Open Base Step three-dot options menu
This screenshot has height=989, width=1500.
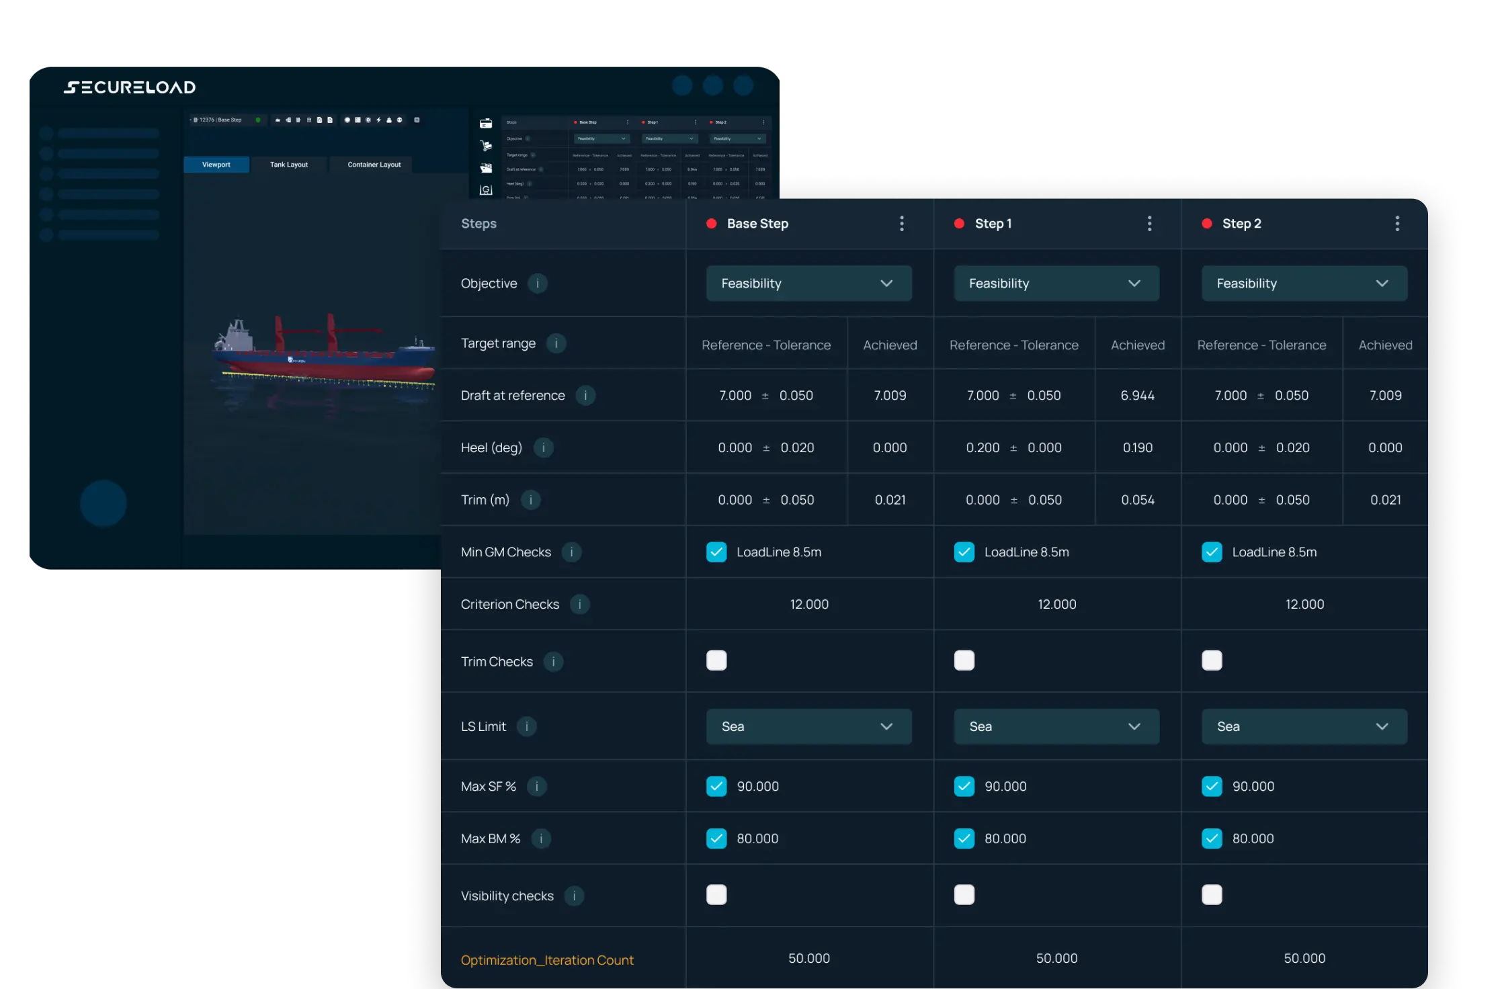point(902,224)
